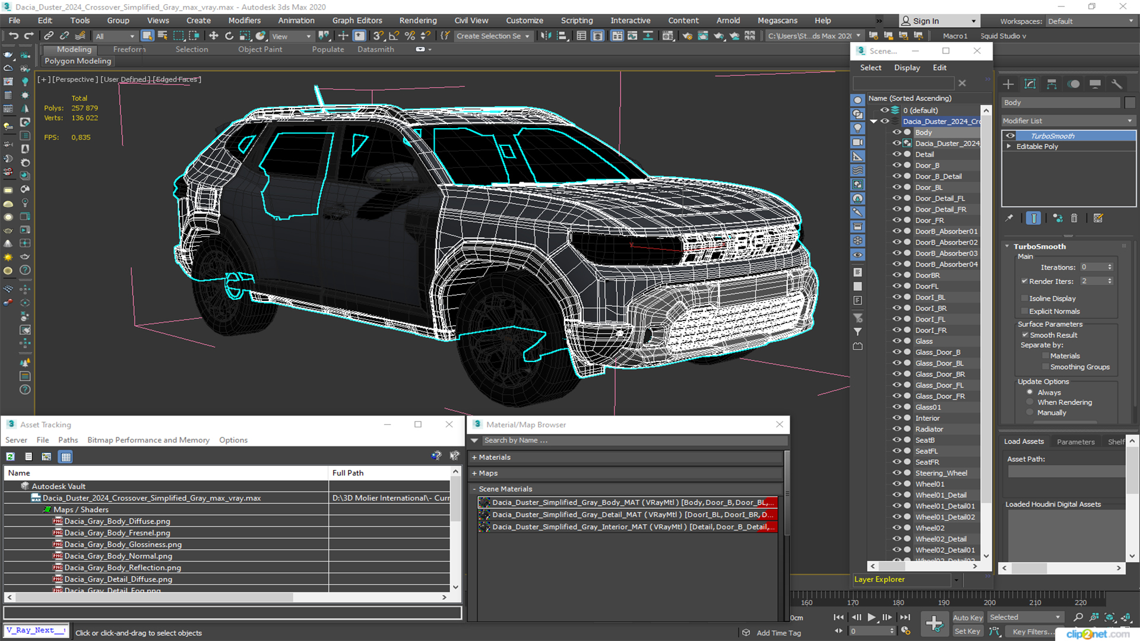The image size is (1140, 641).
Task: Toggle the Angle Snap icon
Action: [394, 36]
